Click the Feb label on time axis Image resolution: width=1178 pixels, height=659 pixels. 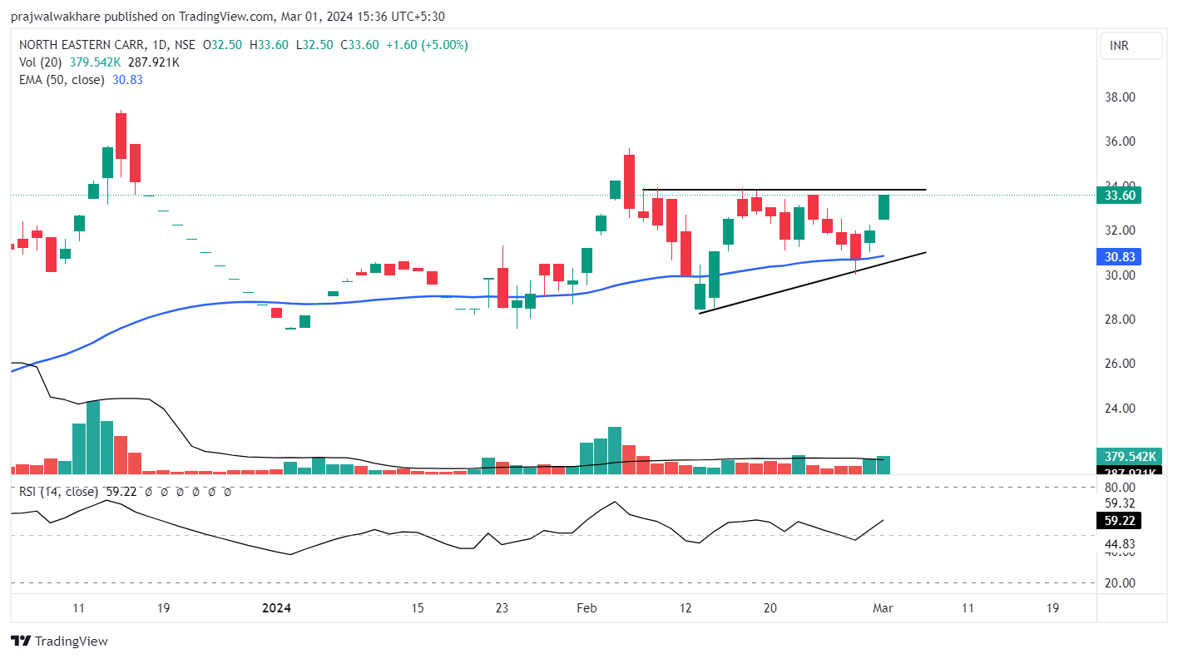coord(587,608)
